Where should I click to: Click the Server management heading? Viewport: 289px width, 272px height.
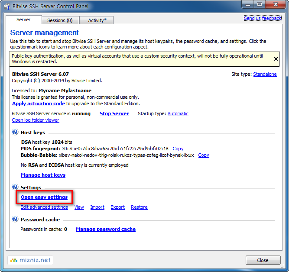[44, 32]
